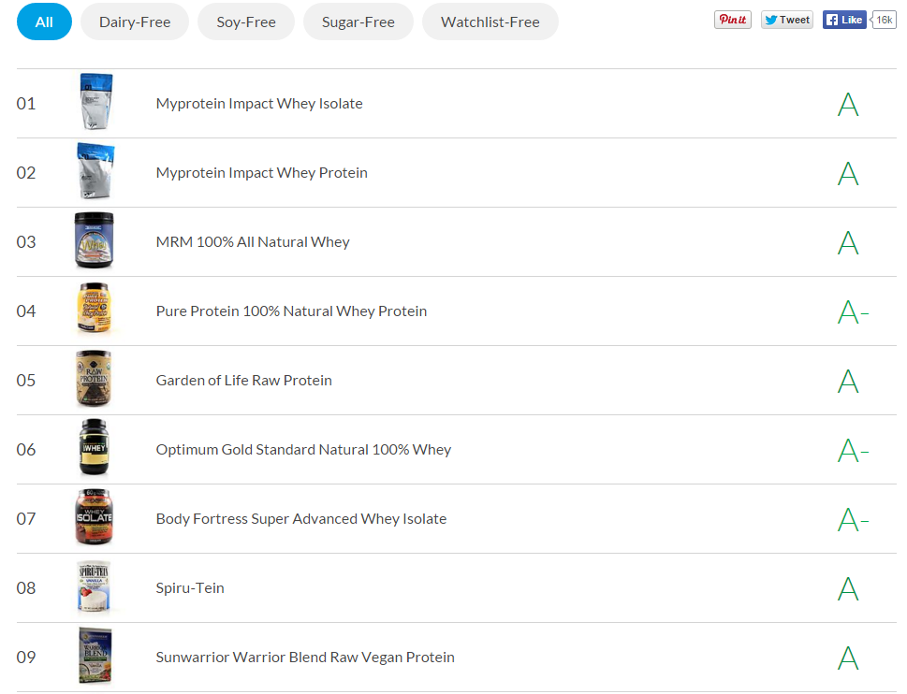Filter list by Dairy-Free
Viewport: 907px width, 694px height.
click(135, 22)
